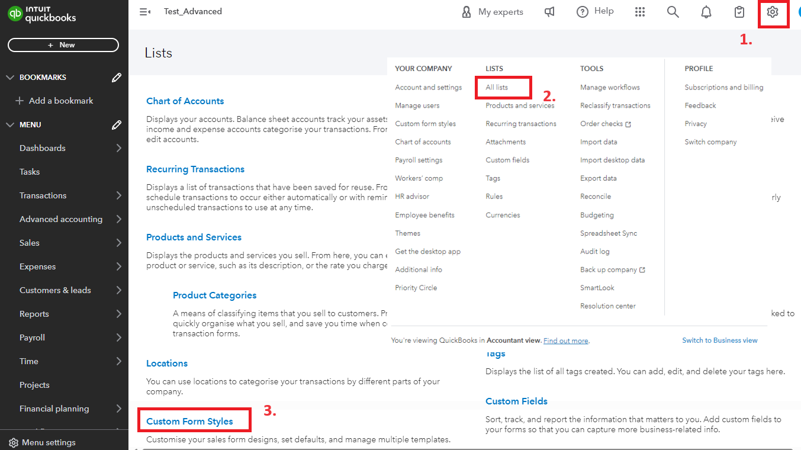Click the + New button
The image size is (801, 450).
[63, 44]
